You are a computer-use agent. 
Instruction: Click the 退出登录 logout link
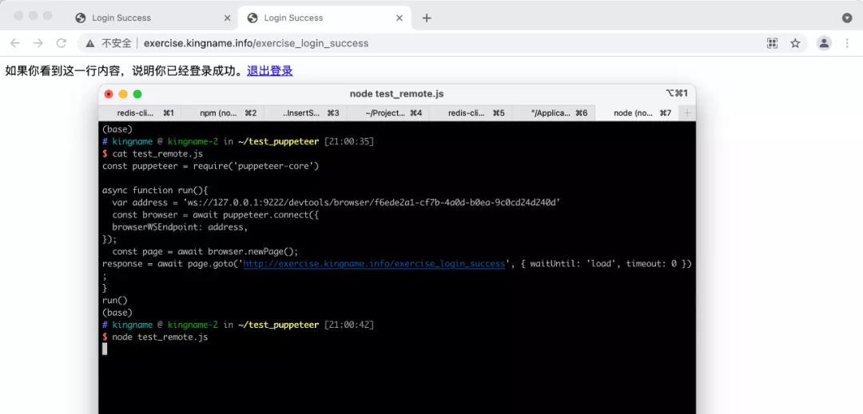[x=270, y=71]
